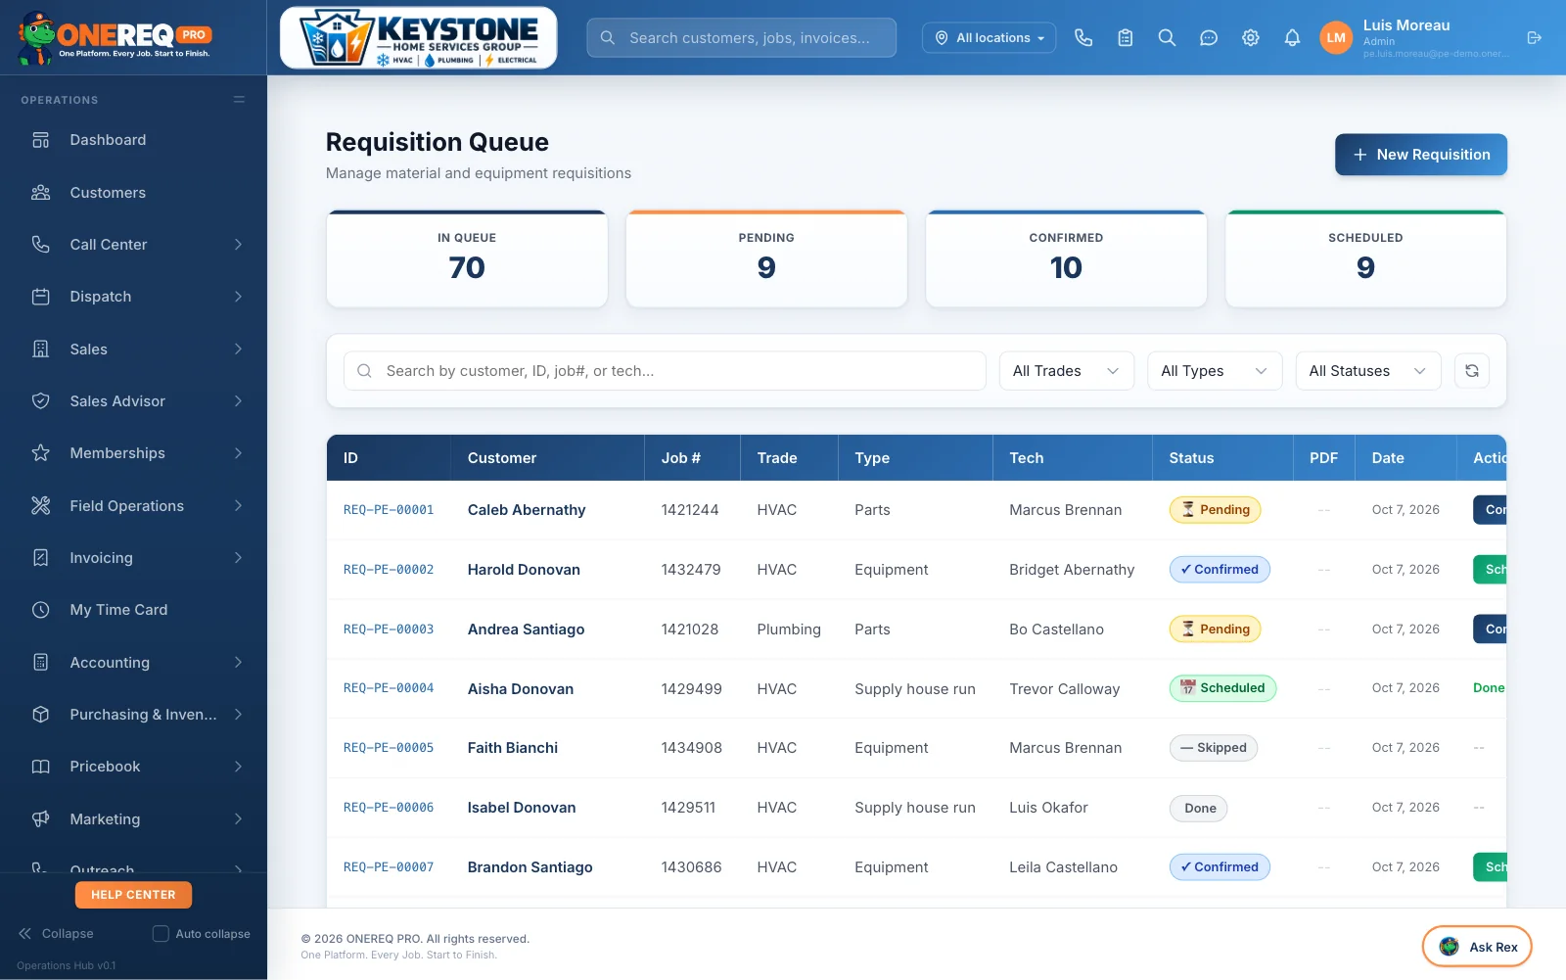1566x980 pixels.
Task: Open the settings gear icon
Action: pyautogui.click(x=1251, y=37)
